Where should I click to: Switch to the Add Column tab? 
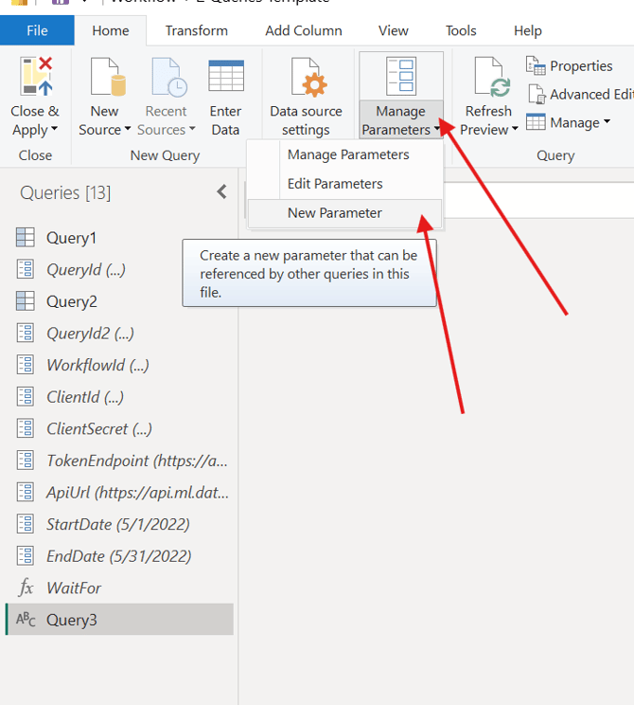[x=303, y=30]
